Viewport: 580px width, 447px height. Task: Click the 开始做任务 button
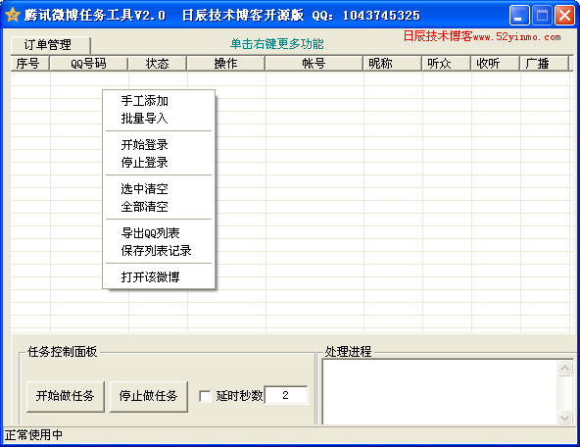[x=65, y=396]
